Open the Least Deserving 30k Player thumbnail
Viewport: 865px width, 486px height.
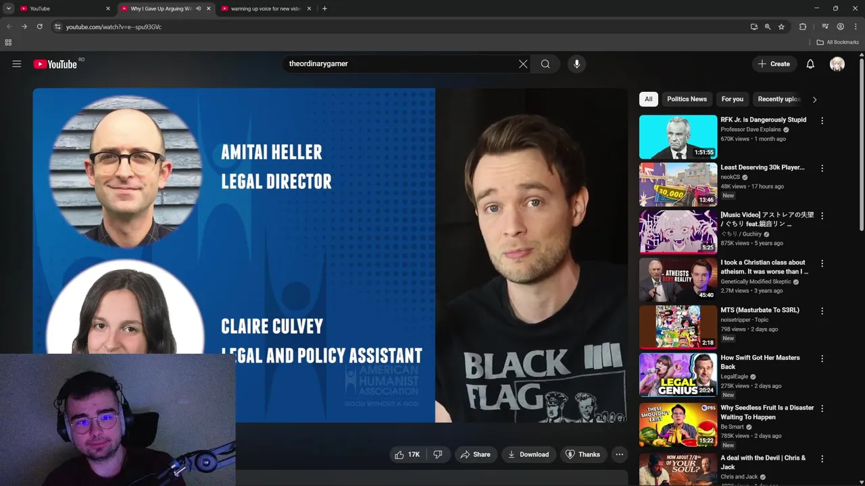[x=678, y=184]
